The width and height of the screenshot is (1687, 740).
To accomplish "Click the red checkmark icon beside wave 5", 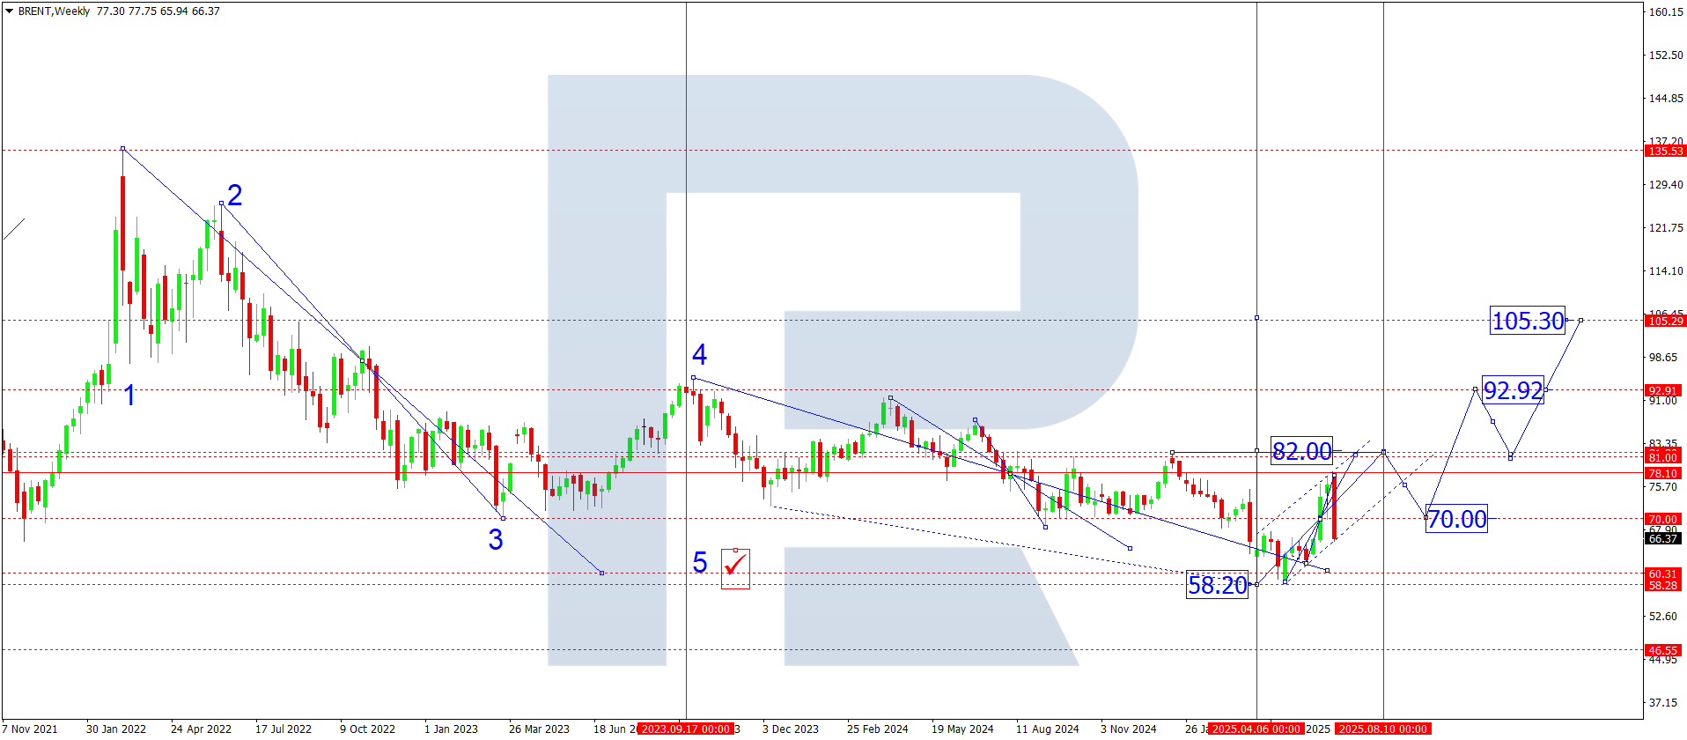I will coord(735,568).
